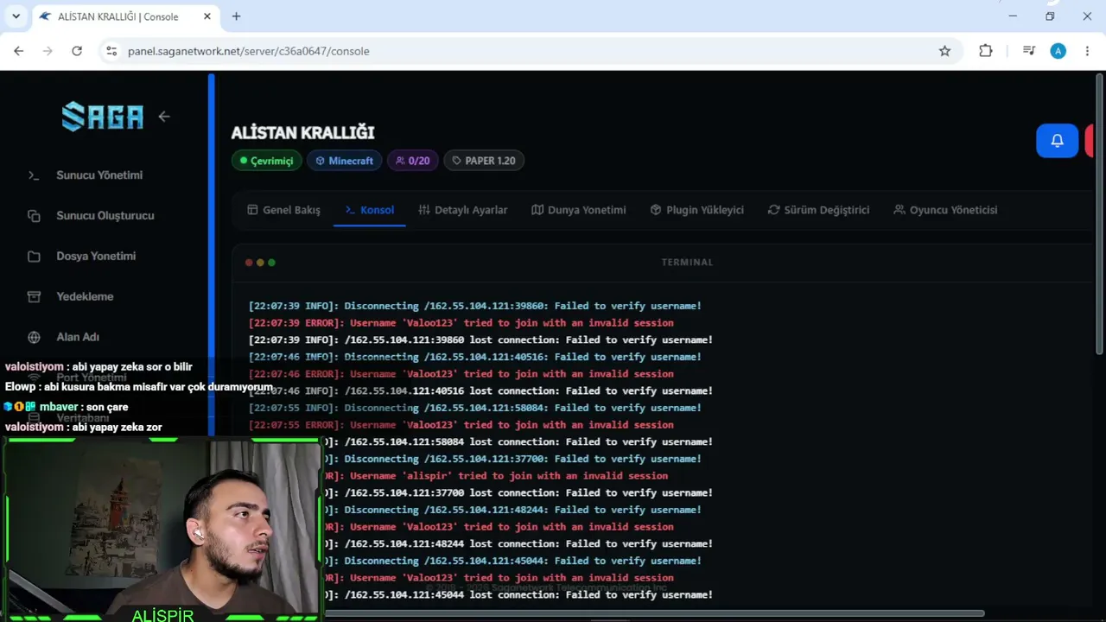Click the Sunucu Yönetimi terminal icon
Screen dimensions: 1106x622
click(34, 175)
